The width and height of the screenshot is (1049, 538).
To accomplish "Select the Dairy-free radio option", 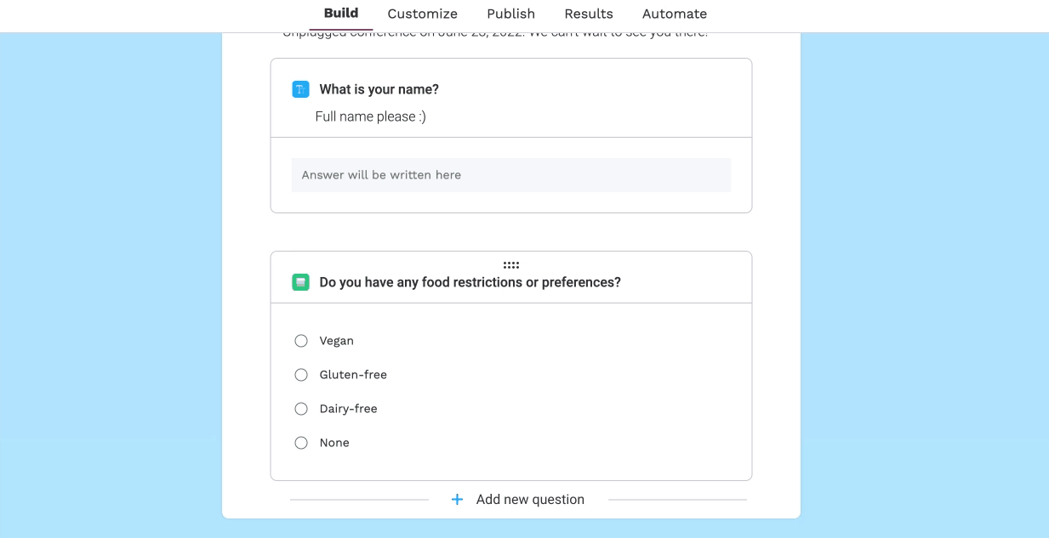I will tap(301, 409).
